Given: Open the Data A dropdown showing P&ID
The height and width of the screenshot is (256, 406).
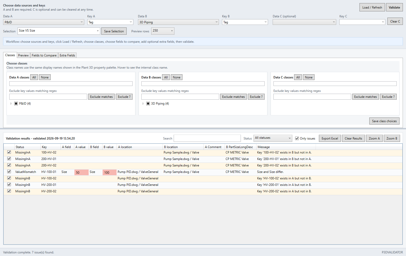Looking at the screenshot, I should click(44, 22).
